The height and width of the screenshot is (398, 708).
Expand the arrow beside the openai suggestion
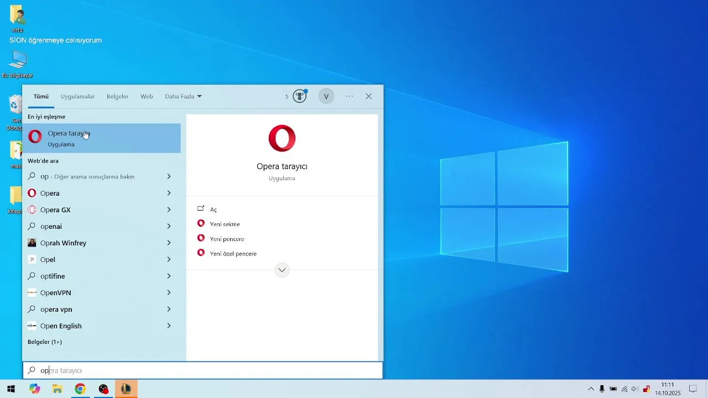pos(169,226)
